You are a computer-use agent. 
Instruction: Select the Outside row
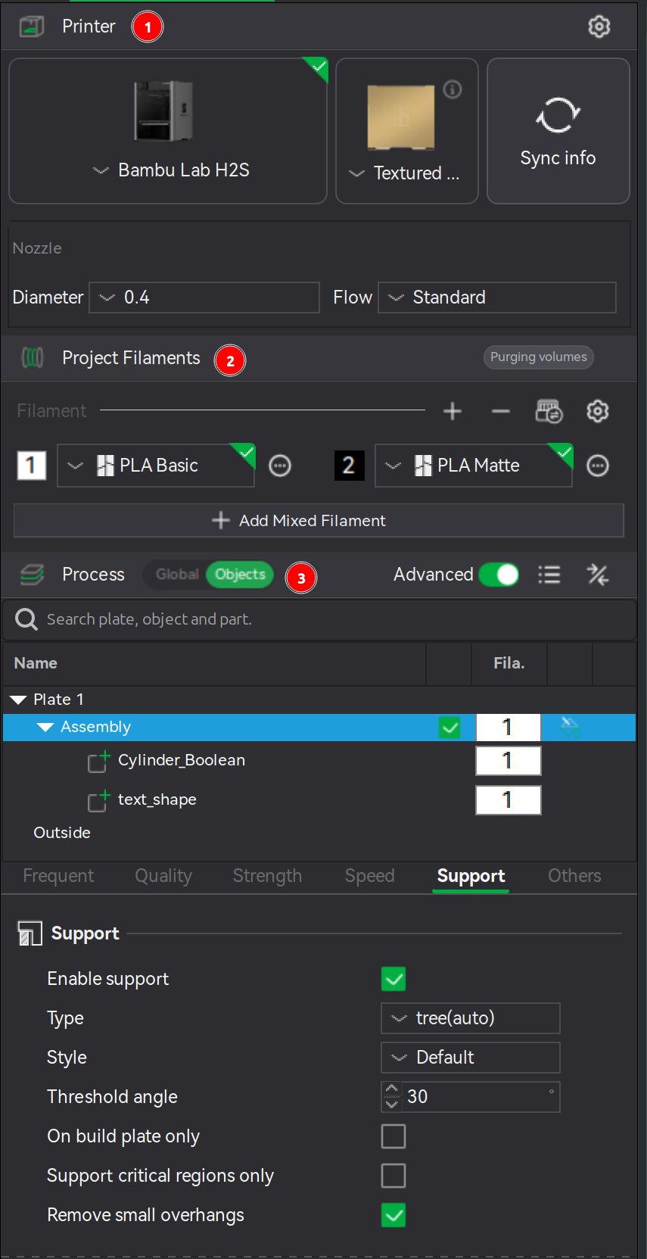(x=62, y=833)
